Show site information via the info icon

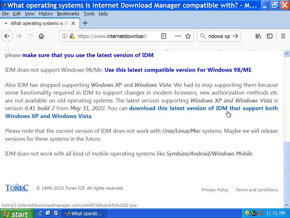[65, 36]
